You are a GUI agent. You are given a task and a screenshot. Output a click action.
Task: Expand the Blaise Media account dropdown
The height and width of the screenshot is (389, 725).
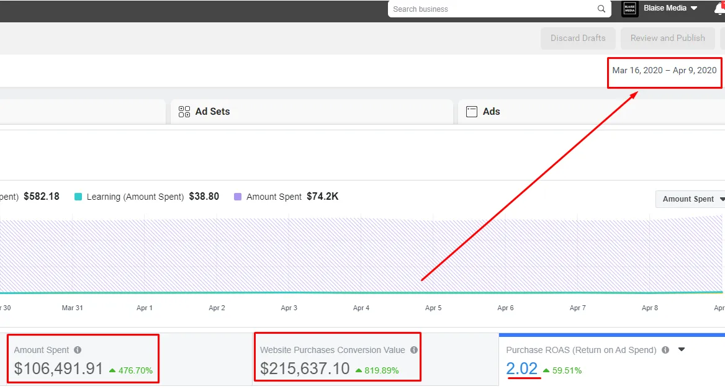click(694, 9)
